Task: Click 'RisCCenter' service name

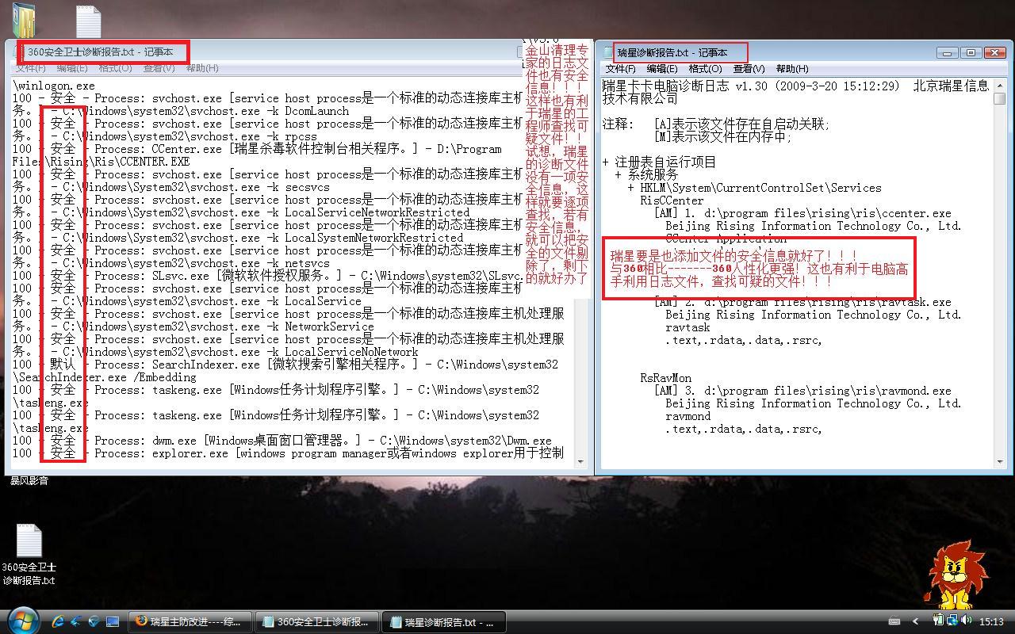Action: point(672,201)
